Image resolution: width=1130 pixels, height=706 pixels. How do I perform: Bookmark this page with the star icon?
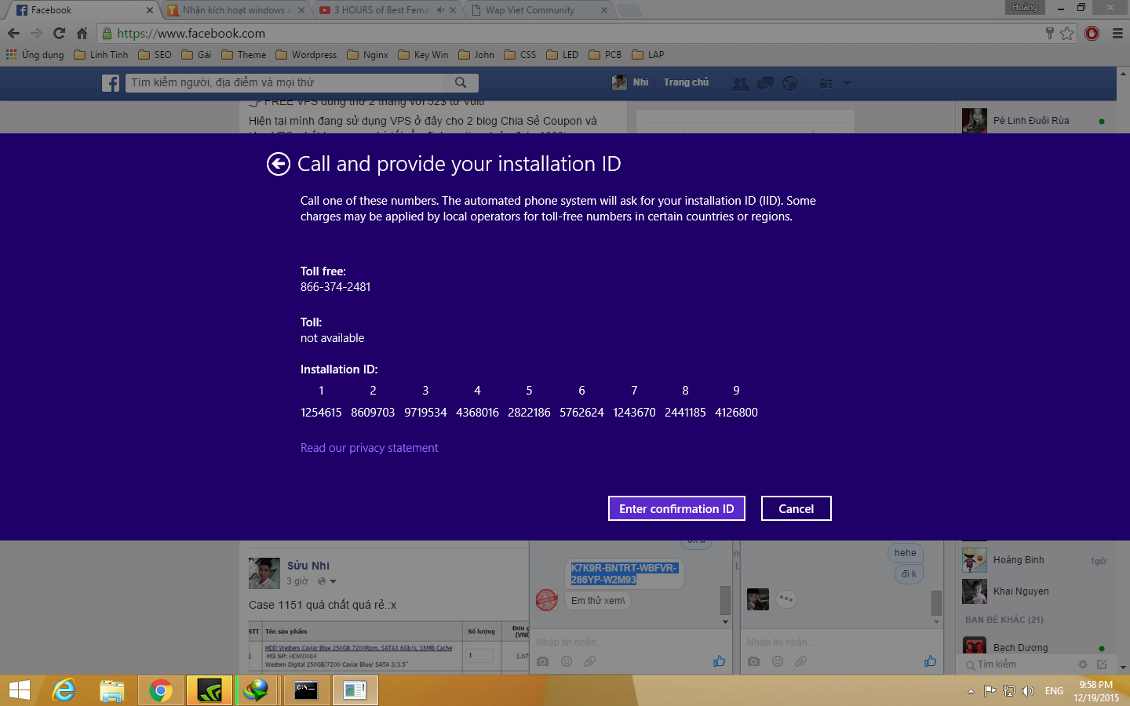coord(1066,33)
